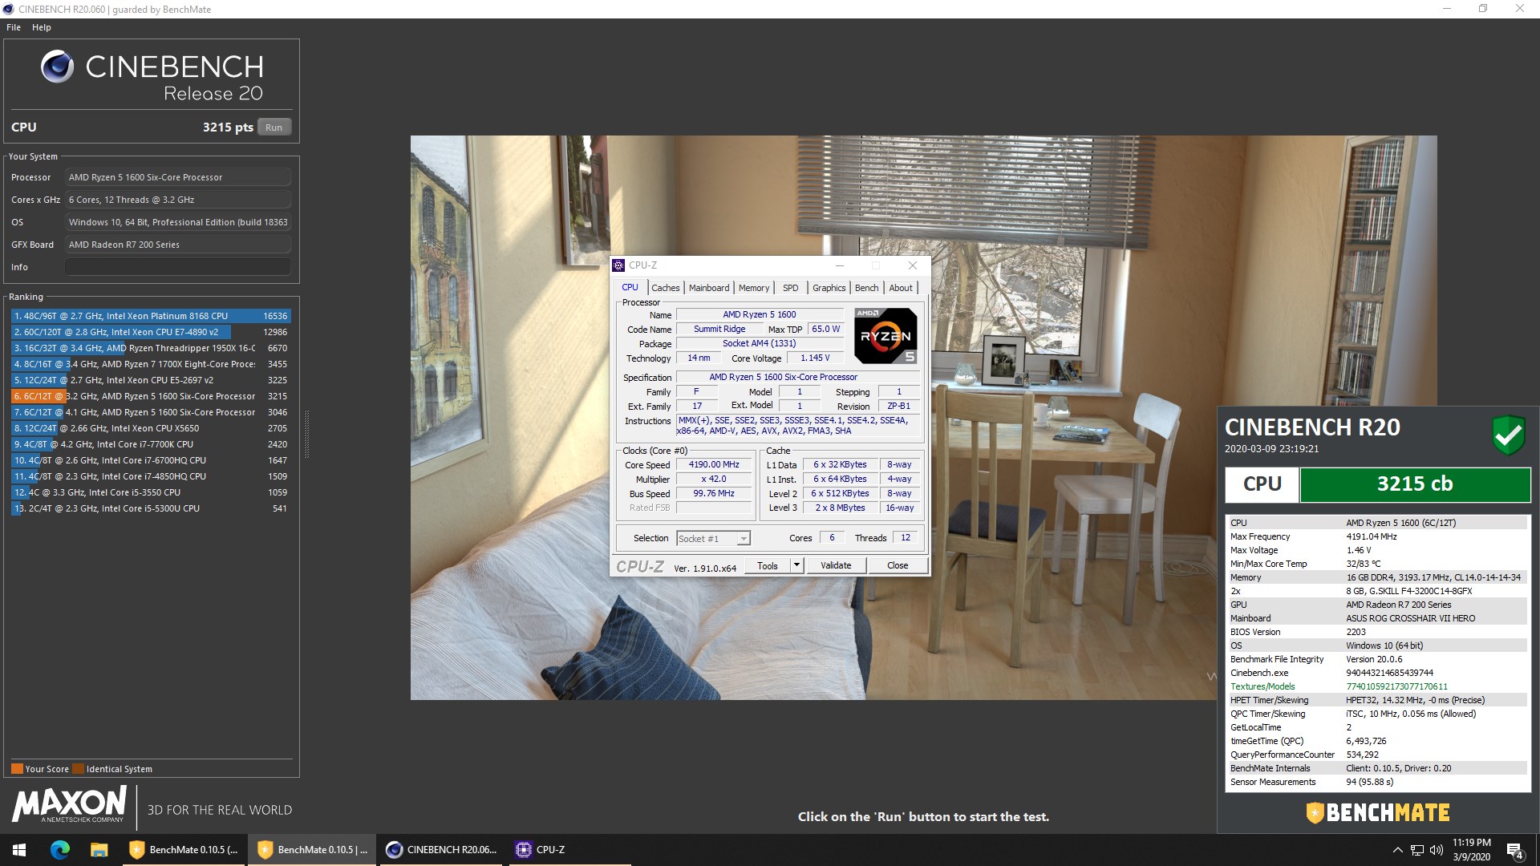Click the Ryzen 5 logo in CPU-Z
1540x866 pixels.
pyautogui.click(x=885, y=335)
